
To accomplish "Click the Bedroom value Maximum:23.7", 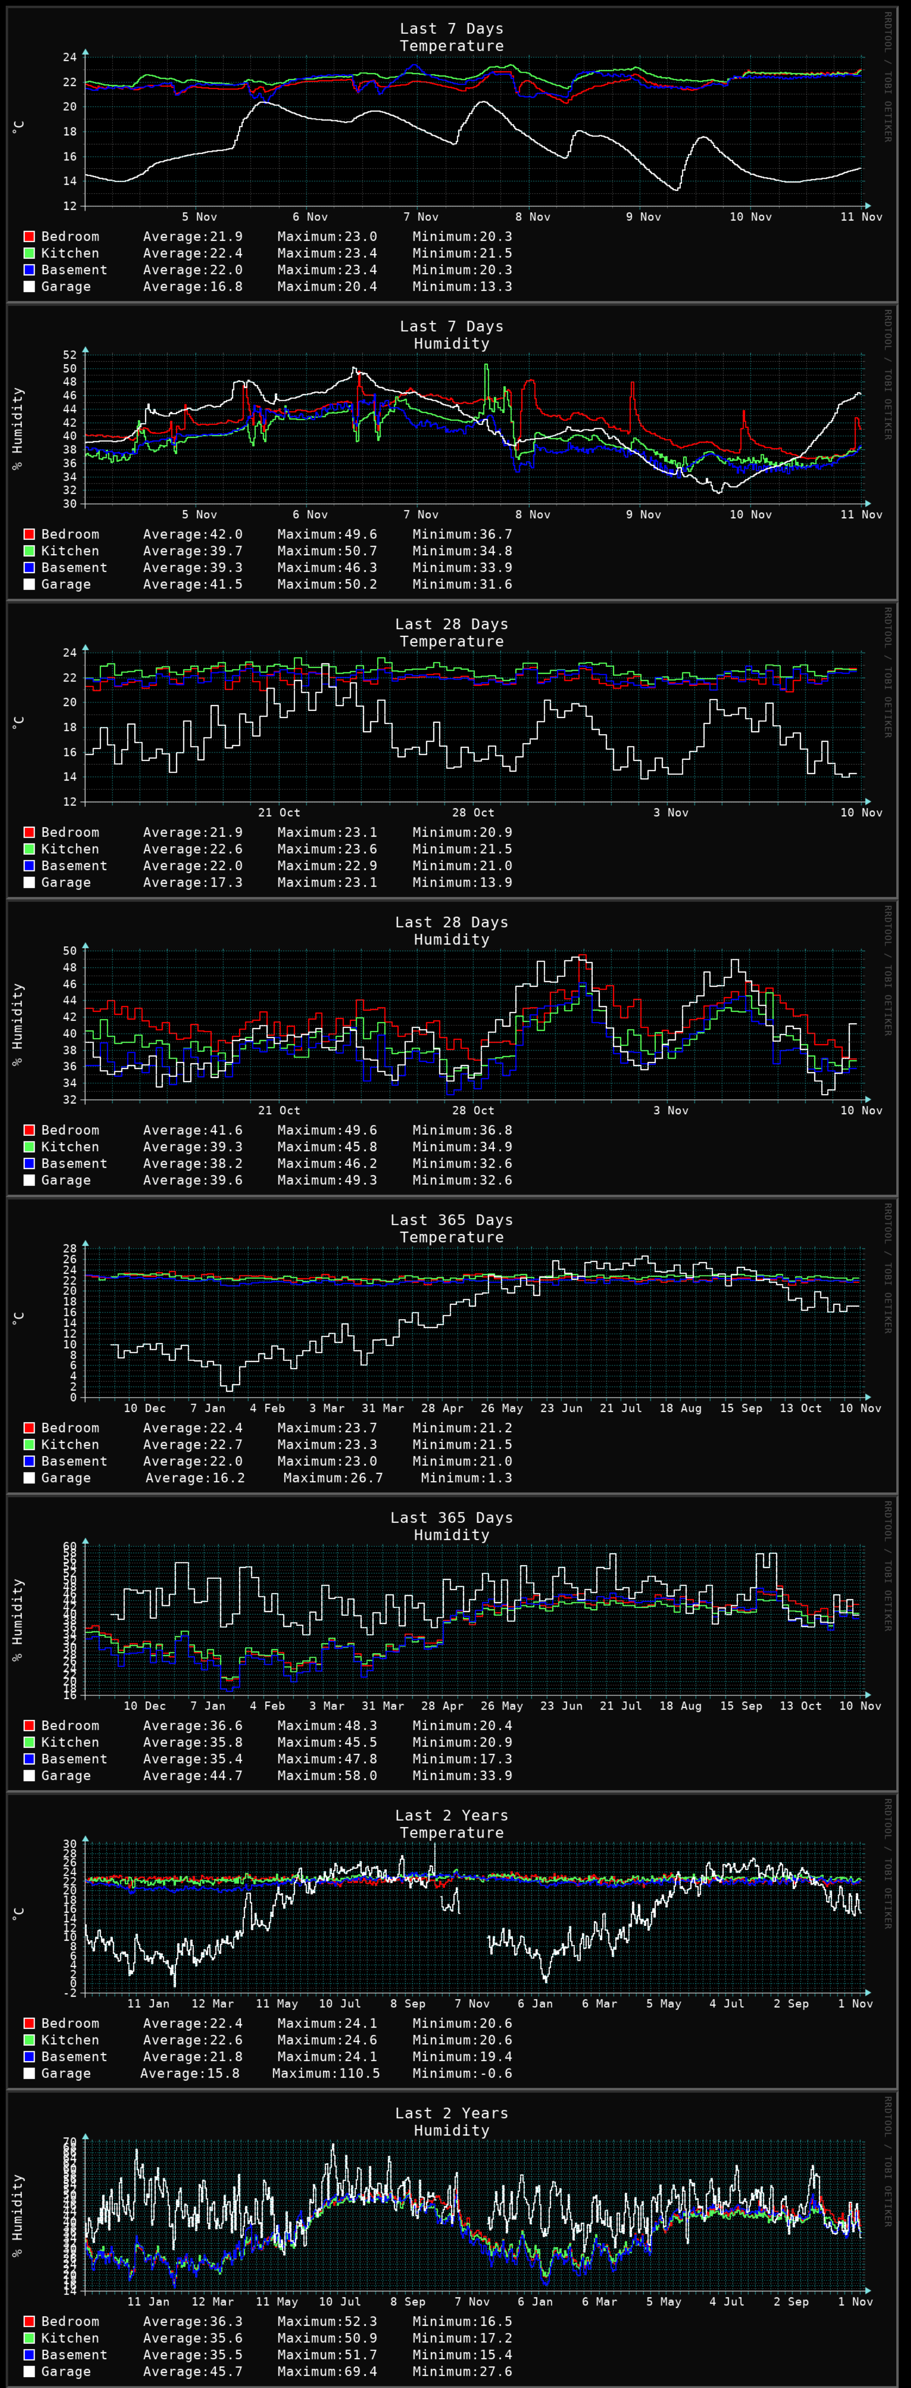I will pyautogui.click(x=327, y=1427).
